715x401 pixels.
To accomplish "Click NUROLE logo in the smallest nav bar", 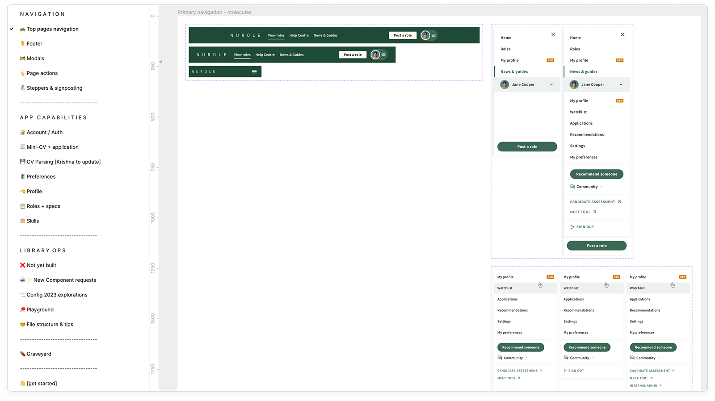I will pyautogui.click(x=203, y=71).
